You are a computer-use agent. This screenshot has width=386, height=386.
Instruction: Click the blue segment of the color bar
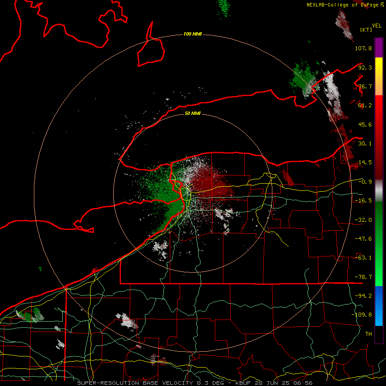point(379,306)
